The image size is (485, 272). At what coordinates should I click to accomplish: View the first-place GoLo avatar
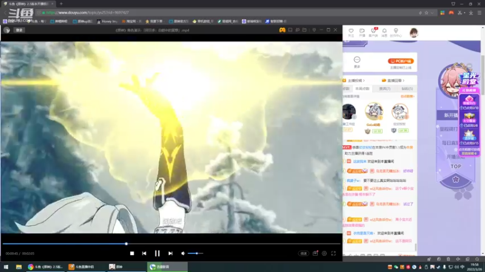[373, 111]
